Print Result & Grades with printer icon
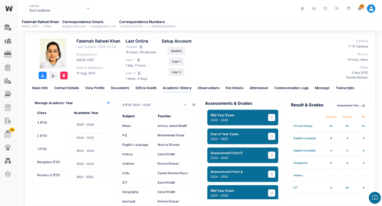382x206 pixels. [x=363, y=105]
